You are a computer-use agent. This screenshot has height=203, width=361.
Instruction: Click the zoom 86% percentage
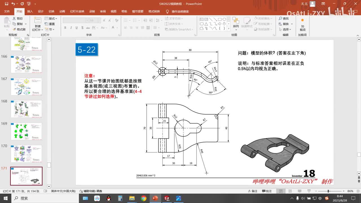351,191
